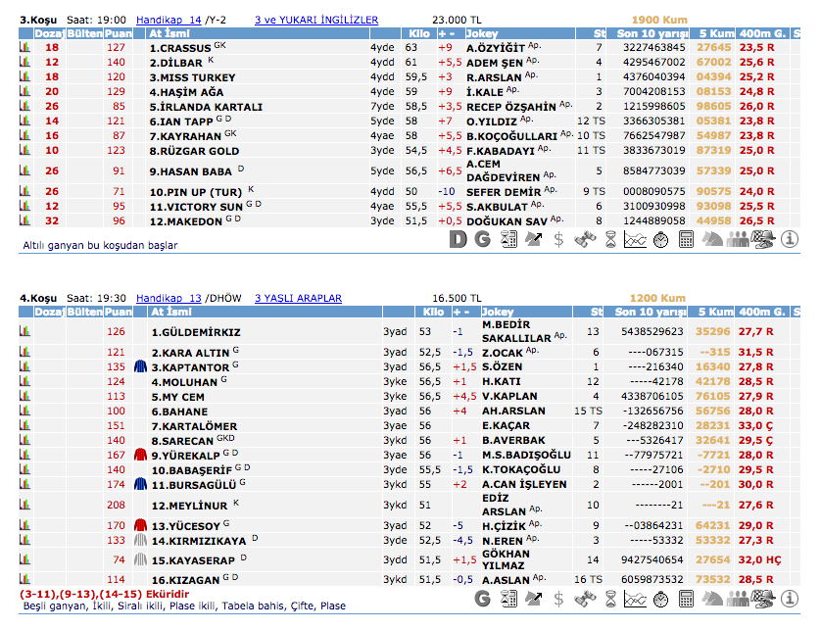Image resolution: width=821 pixels, height=630 pixels.
Task: Click the dollar sign icon in race 4 toolbar
Action: (558, 599)
